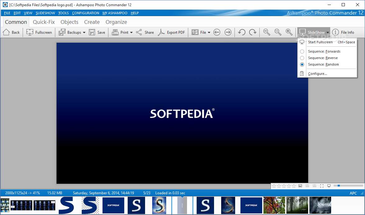The height and width of the screenshot is (215, 365).
Task: Export the image to PDF
Action: click(x=171, y=32)
